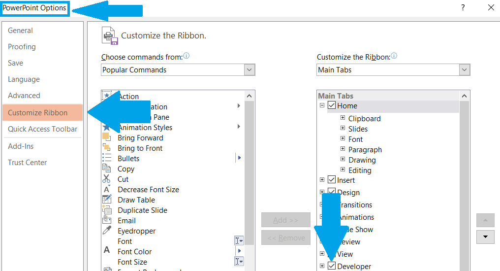Expand the Paragraph group
Viewport: 500px width, 271px height.
pos(343,148)
